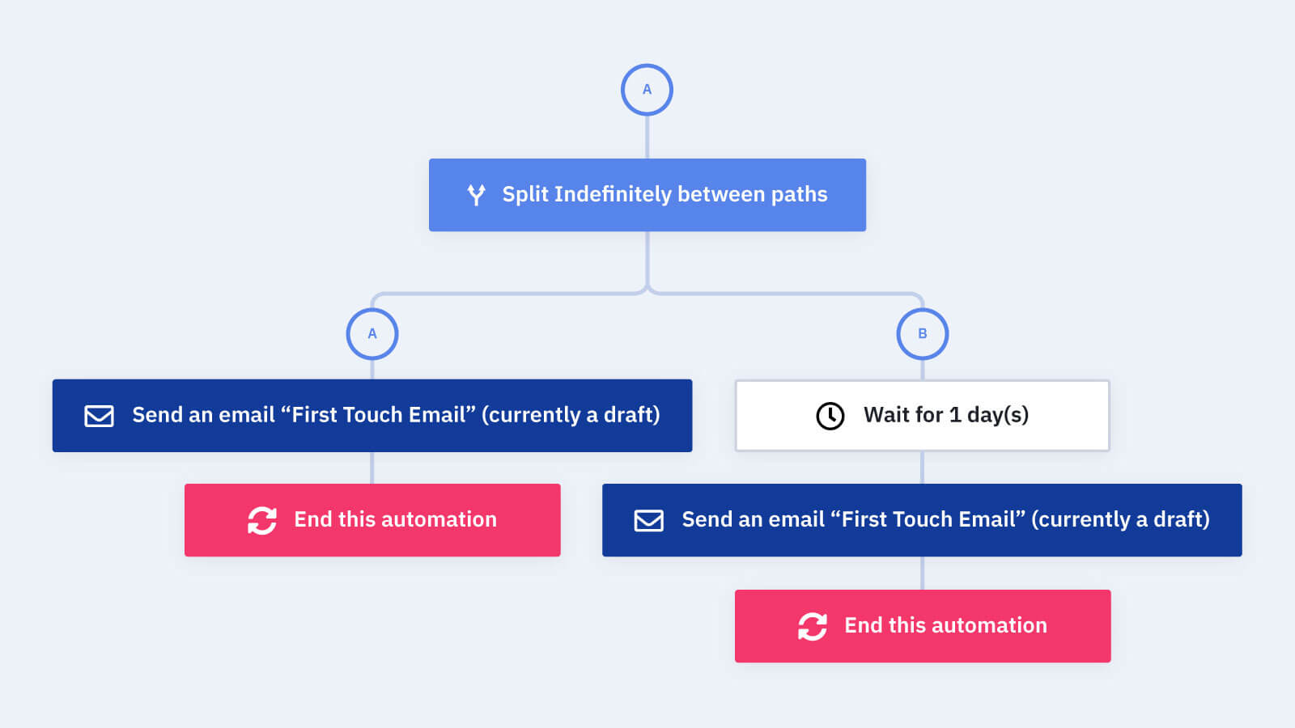Click left End this automation block
1295x728 pixels.
click(372, 520)
